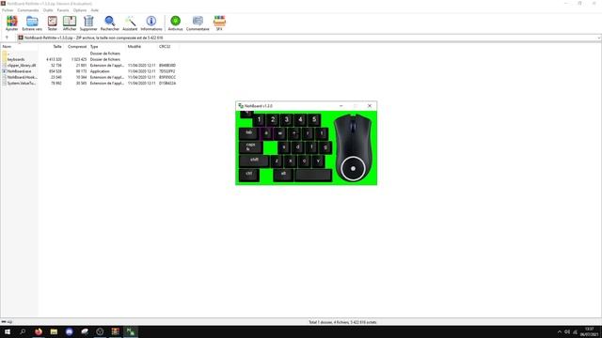Click the '1' key in NohBoard
Viewport: 602px width, 338px height.
pyautogui.click(x=260, y=119)
